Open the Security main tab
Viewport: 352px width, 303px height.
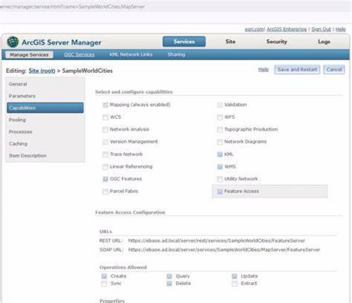(x=277, y=42)
